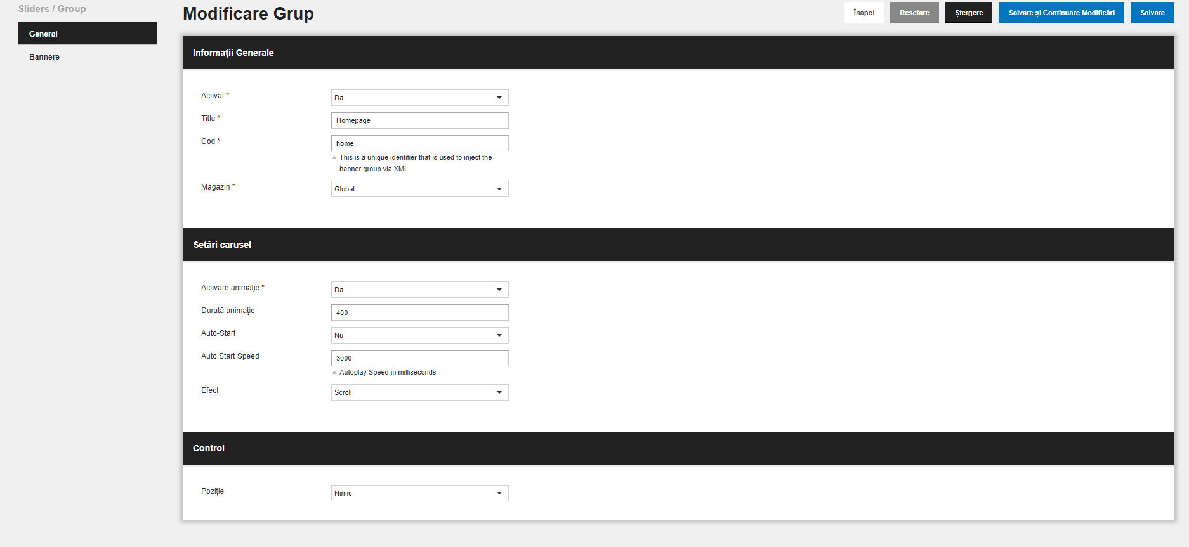The image size is (1189, 547).
Task: Open the Activare animație dropdown
Action: click(x=419, y=290)
